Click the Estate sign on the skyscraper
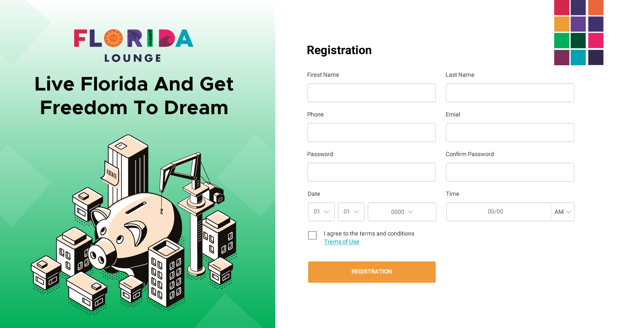The width and height of the screenshot is (630, 328). (x=112, y=174)
